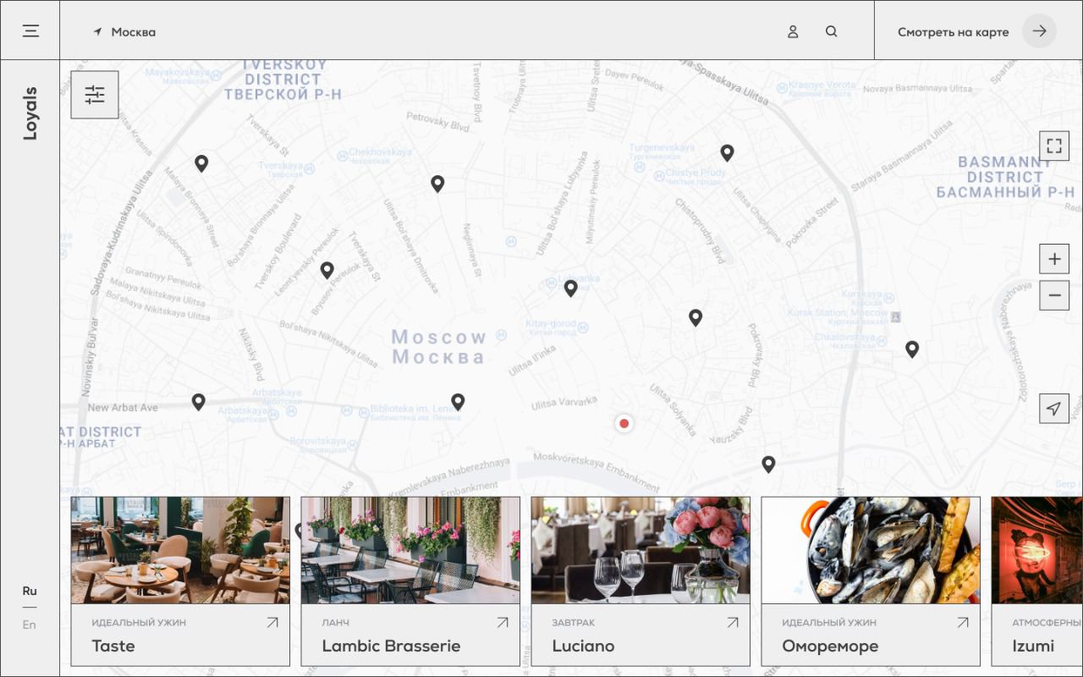
Task: Open the Luciano restaurant photo
Action: click(x=640, y=550)
